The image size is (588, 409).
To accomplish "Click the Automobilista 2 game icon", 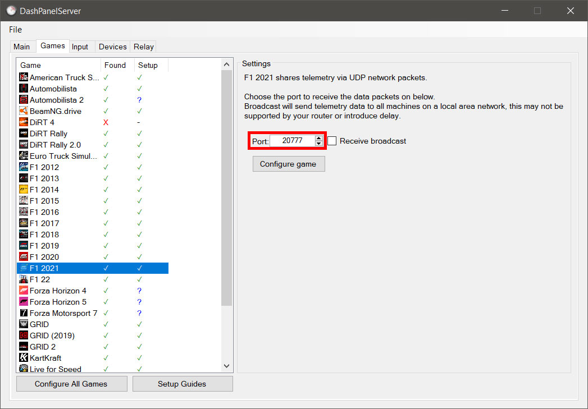I will [x=24, y=100].
